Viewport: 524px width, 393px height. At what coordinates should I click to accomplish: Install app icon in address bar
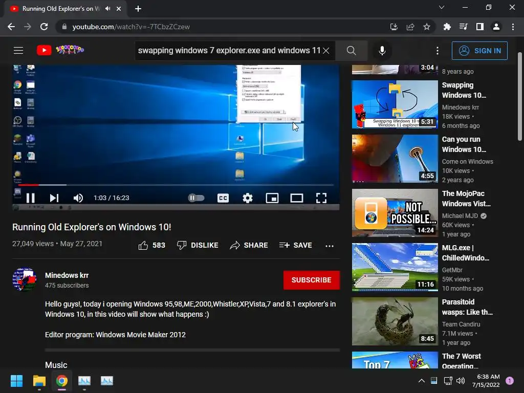pos(394,27)
